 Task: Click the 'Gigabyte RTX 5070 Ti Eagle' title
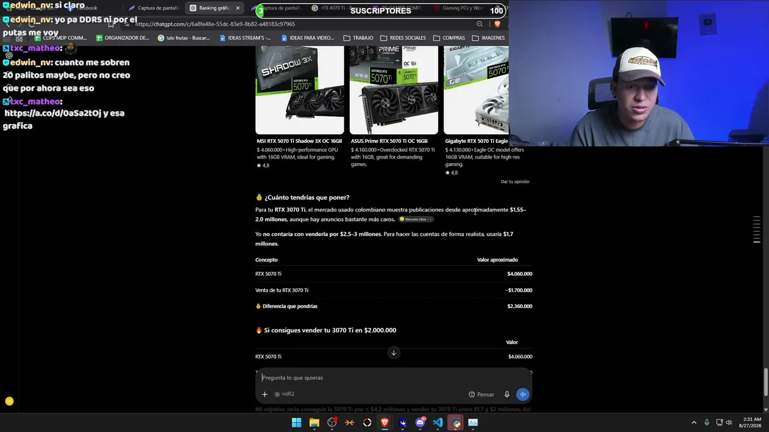(476, 141)
